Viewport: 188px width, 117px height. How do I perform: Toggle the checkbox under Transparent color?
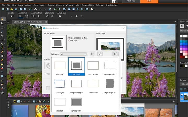point(45,74)
